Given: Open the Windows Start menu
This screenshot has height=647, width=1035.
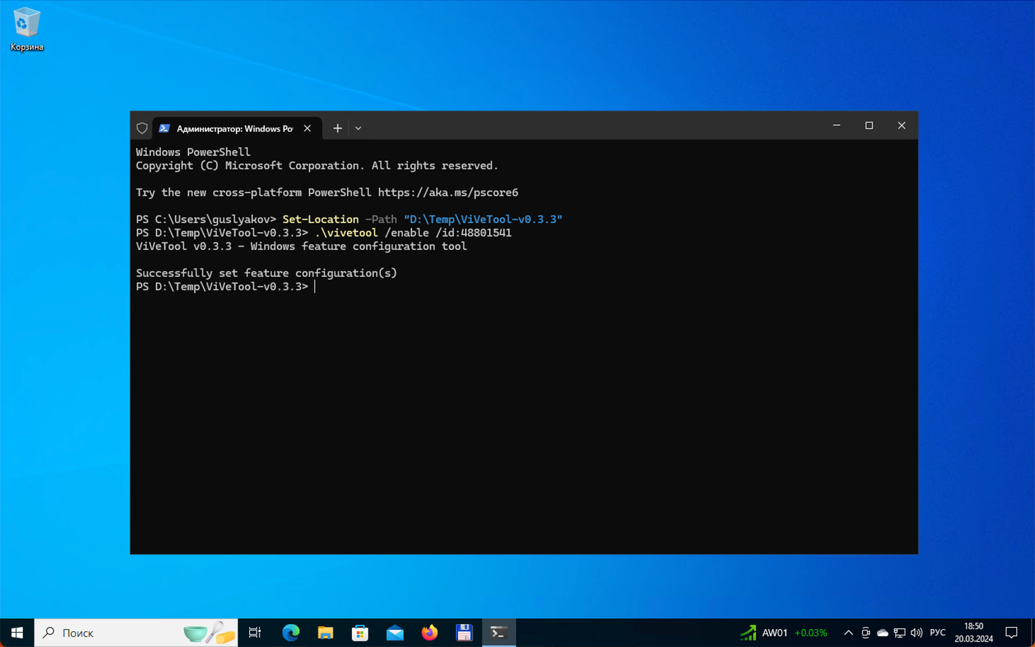Looking at the screenshot, I should 17,632.
